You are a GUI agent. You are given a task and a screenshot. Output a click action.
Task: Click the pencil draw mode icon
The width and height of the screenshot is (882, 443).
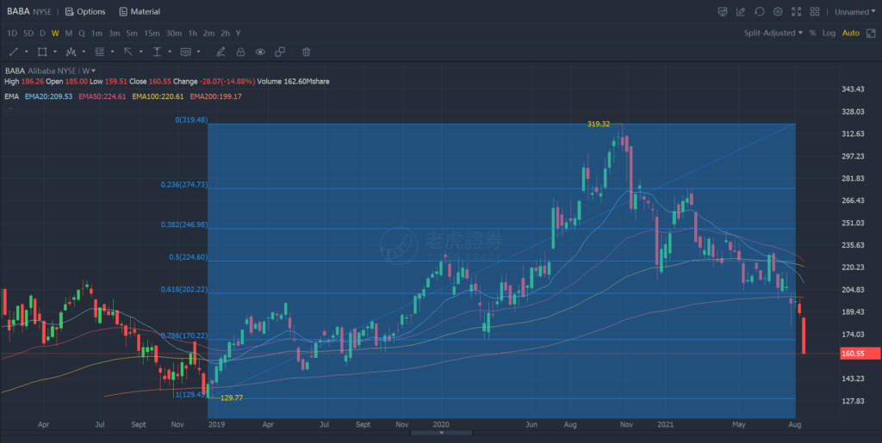click(x=220, y=52)
